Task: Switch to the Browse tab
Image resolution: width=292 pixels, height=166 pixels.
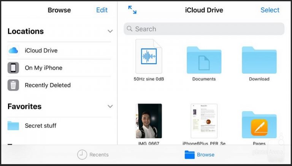Action: 200,155
